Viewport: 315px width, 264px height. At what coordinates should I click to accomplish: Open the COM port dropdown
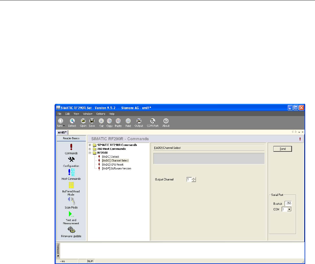289,209
